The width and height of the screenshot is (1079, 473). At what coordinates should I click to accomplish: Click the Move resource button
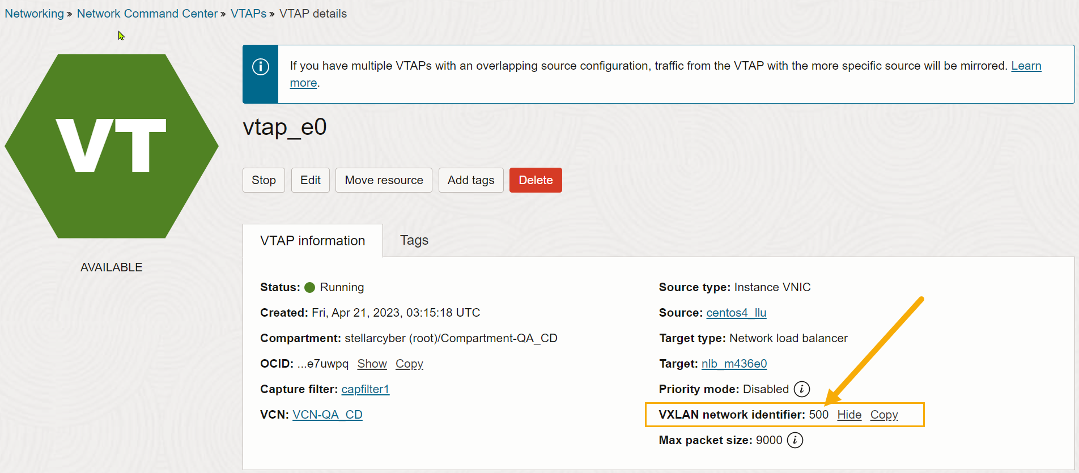pyautogui.click(x=384, y=180)
